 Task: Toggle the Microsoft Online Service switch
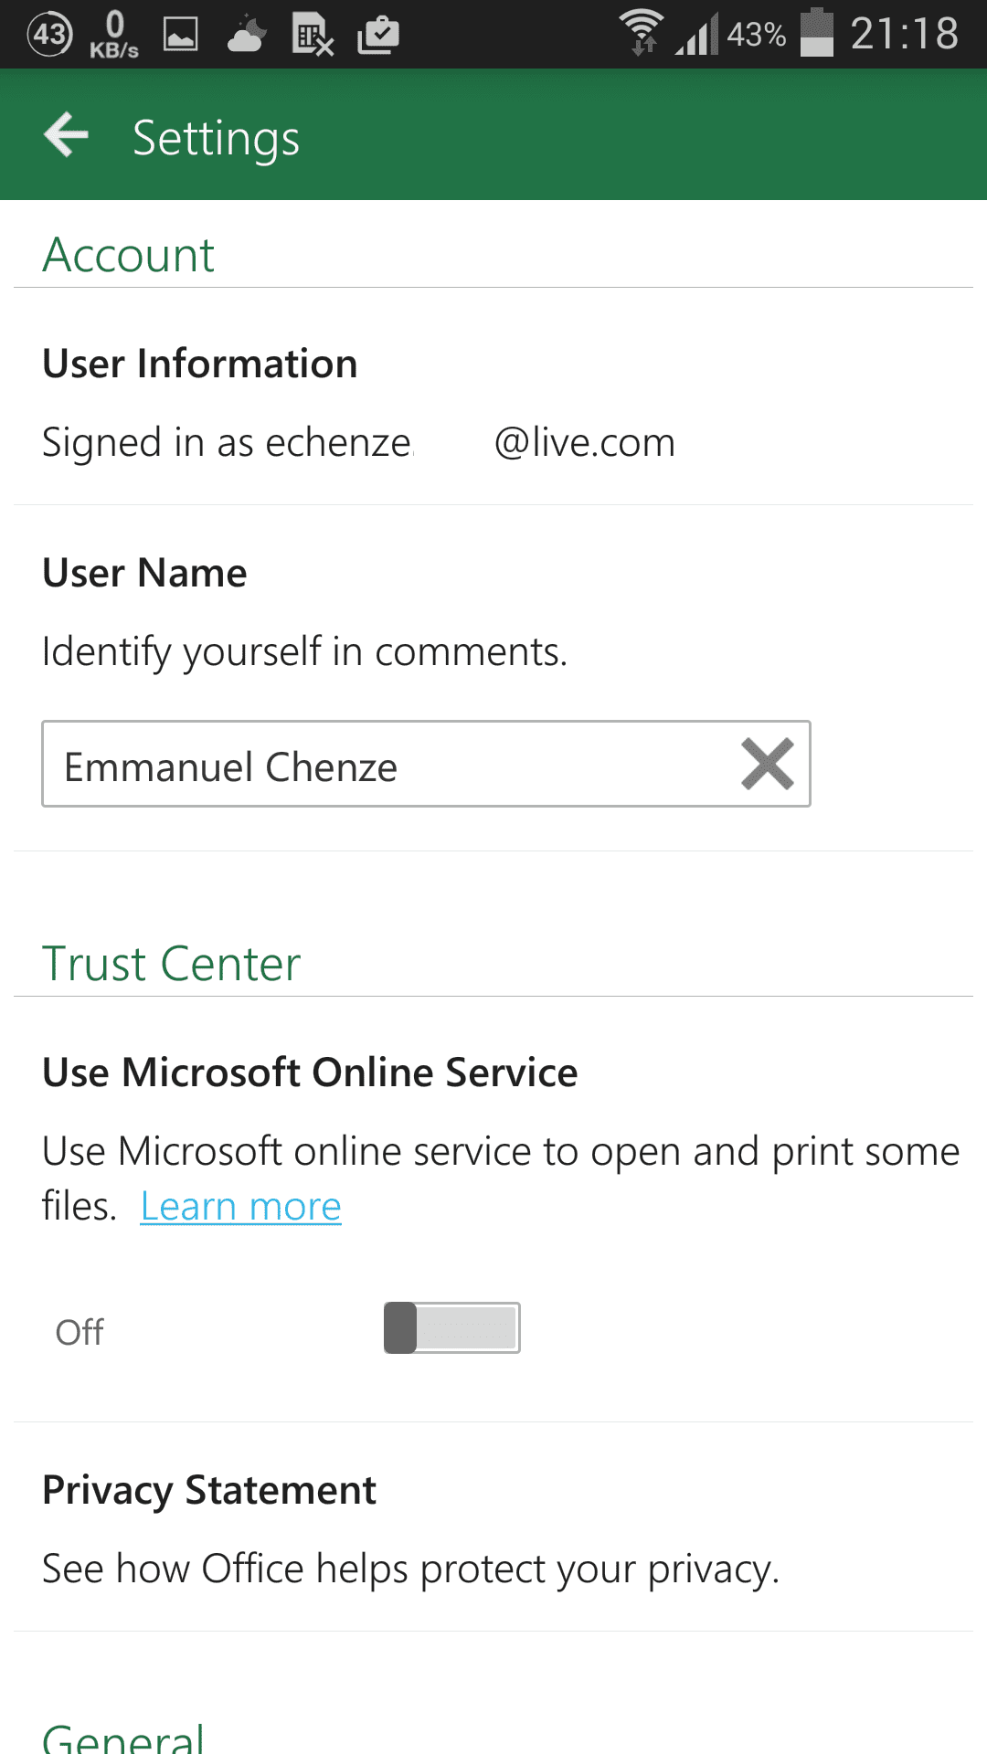451,1327
